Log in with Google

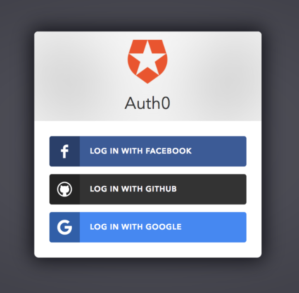pos(148,227)
